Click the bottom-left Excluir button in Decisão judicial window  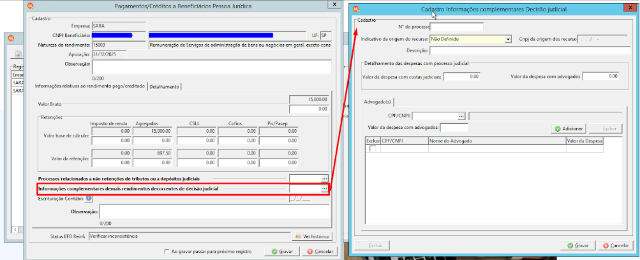[x=371, y=245]
